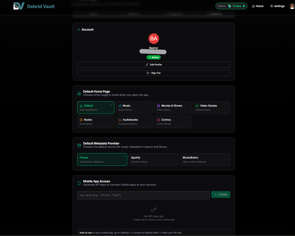Click the TorBox cube icon
This screenshot has height=236, width=295.
pyautogui.click(x=229, y=6)
